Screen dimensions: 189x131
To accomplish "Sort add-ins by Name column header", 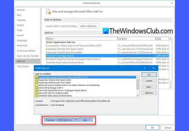I will pyautogui.click(x=82, y=39).
